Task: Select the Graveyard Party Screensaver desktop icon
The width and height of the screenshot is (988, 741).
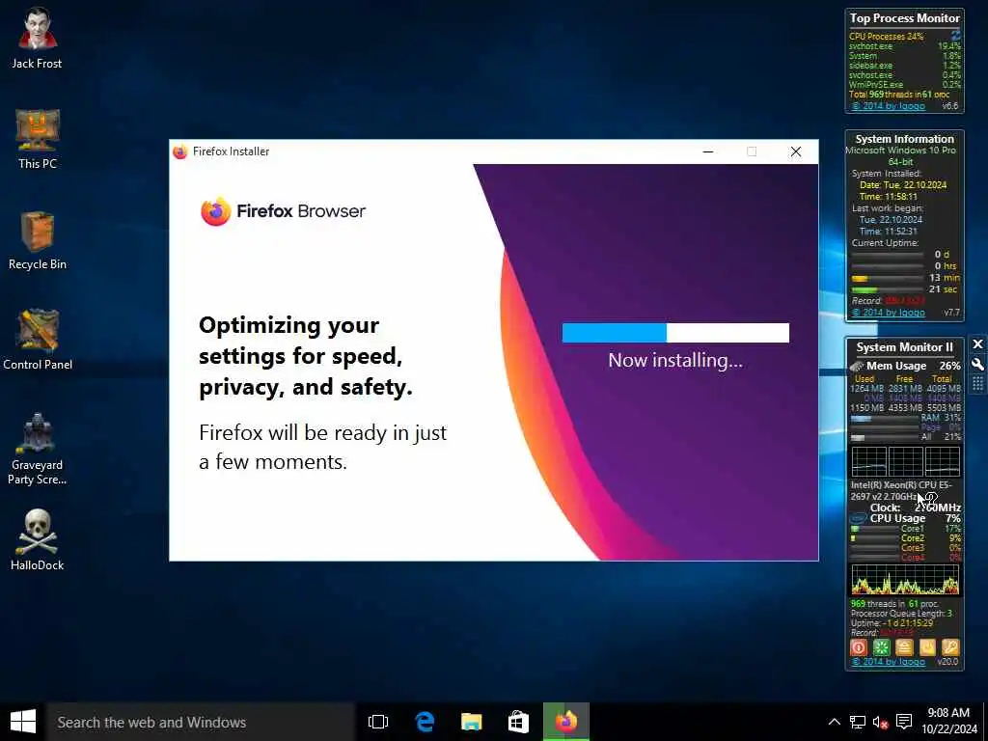Action: point(38,449)
